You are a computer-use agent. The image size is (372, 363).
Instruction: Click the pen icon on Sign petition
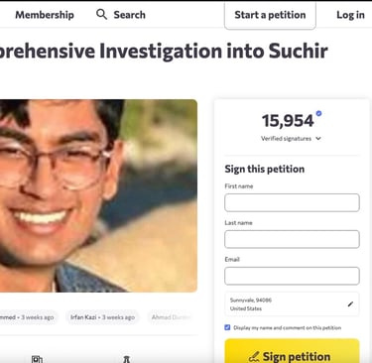(254, 357)
